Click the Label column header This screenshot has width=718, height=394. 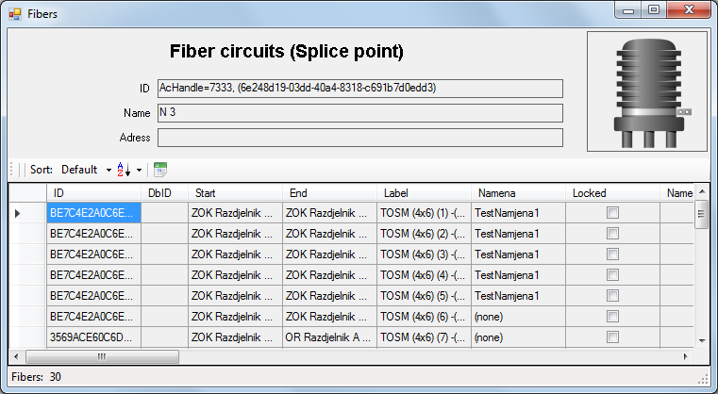(x=424, y=193)
